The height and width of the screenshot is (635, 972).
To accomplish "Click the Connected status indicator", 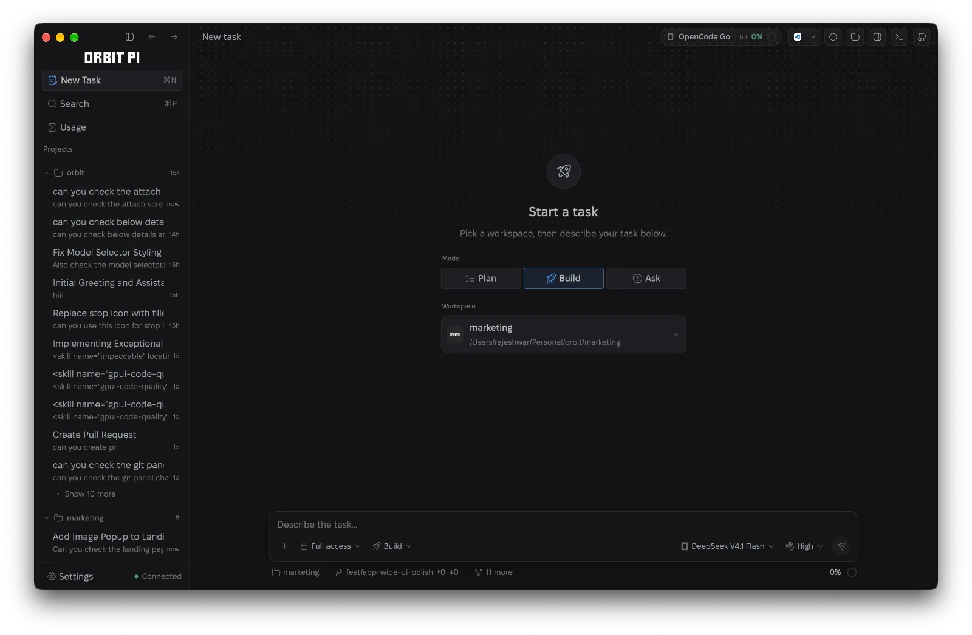I will 157,577.
